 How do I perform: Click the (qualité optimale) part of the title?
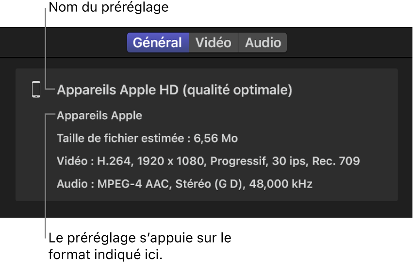pyautogui.click(x=237, y=90)
